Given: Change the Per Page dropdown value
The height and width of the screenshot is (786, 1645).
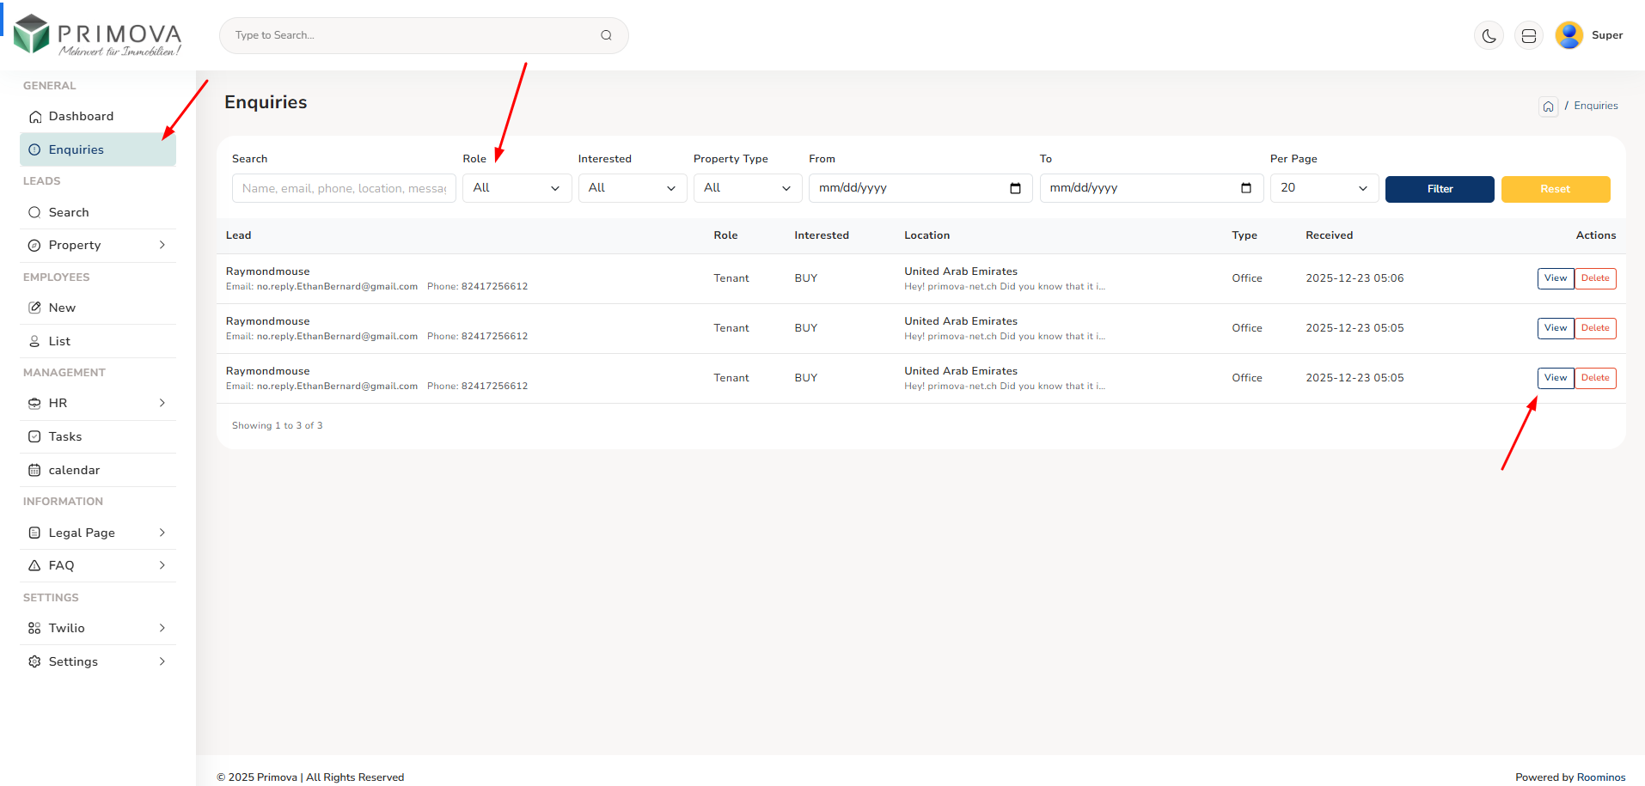Looking at the screenshot, I should pos(1324,188).
